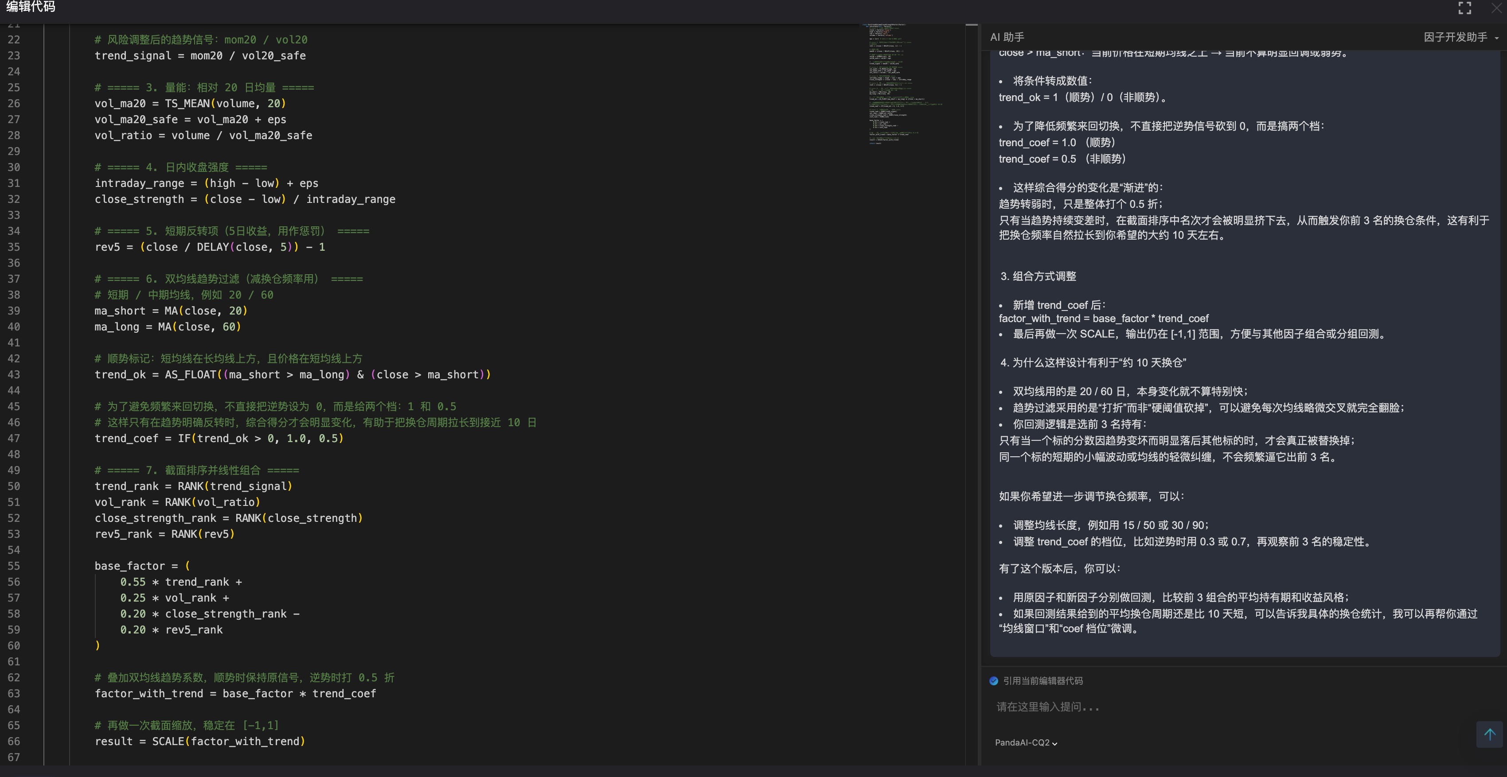Click the comment ===== 5. 短期反转项

tap(232, 231)
